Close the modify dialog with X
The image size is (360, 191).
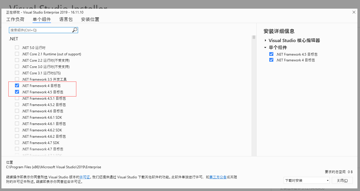[354, 12]
